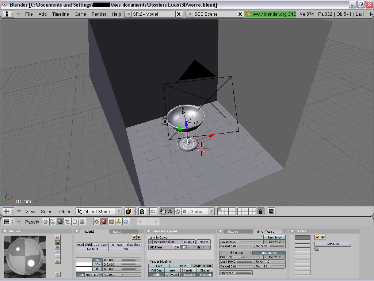
Task: Toggle the Ray Transp button
Action: pyautogui.click(x=269, y=253)
